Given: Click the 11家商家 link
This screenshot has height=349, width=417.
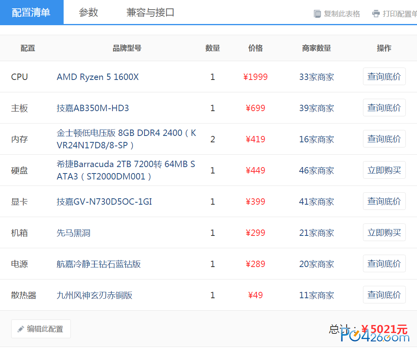Looking at the screenshot, I should 317,295.
